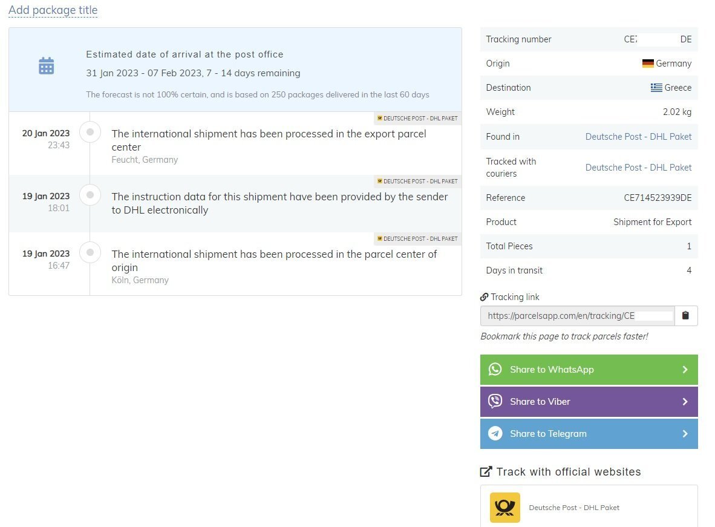Select the 19 Jan 18:01 timeline marker

click(x=90, y=195)
